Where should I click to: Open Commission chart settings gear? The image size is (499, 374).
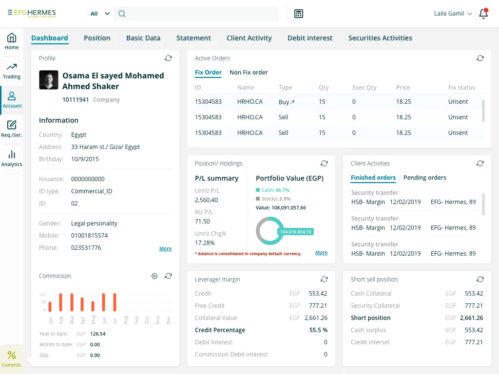[x=154, y=276]
